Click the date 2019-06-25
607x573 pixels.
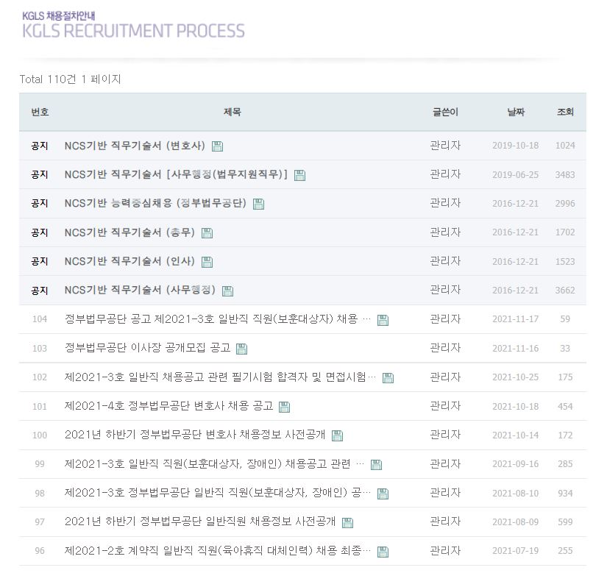pos(515,174)
